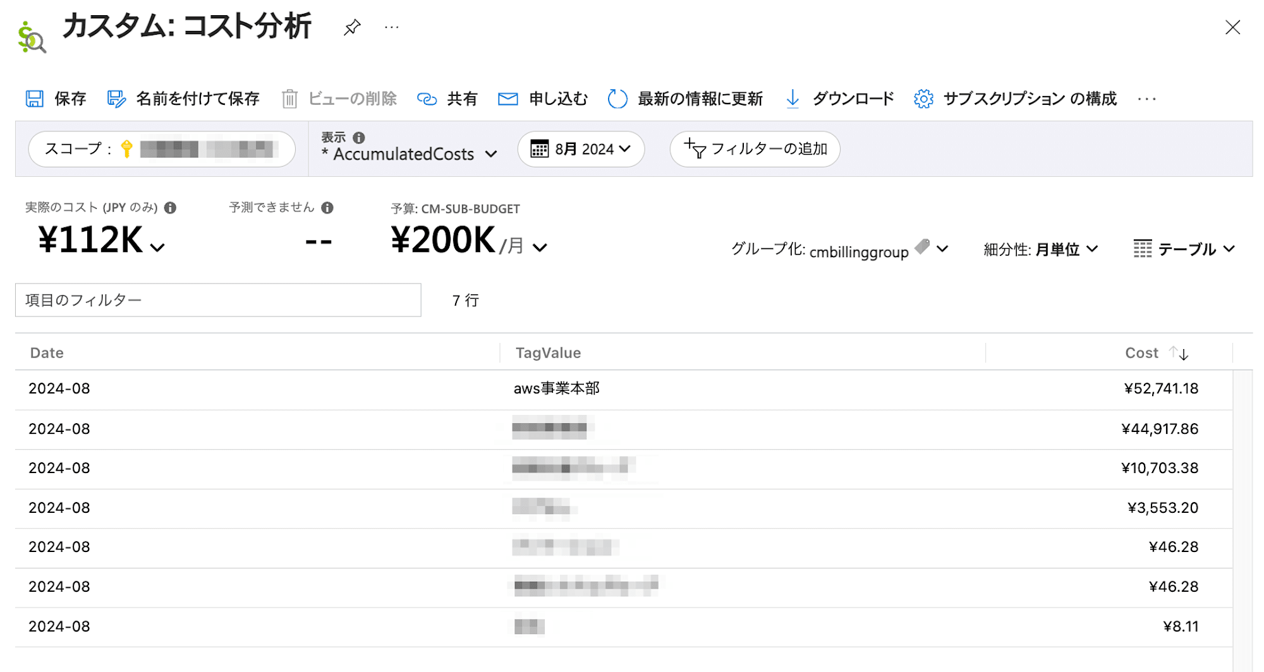Click the 共有 share button

447,99
